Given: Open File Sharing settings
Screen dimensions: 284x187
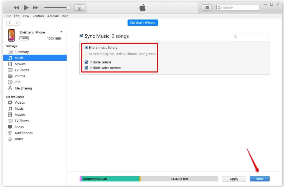Looking at the screenshot, I should [x=35, y=88].
